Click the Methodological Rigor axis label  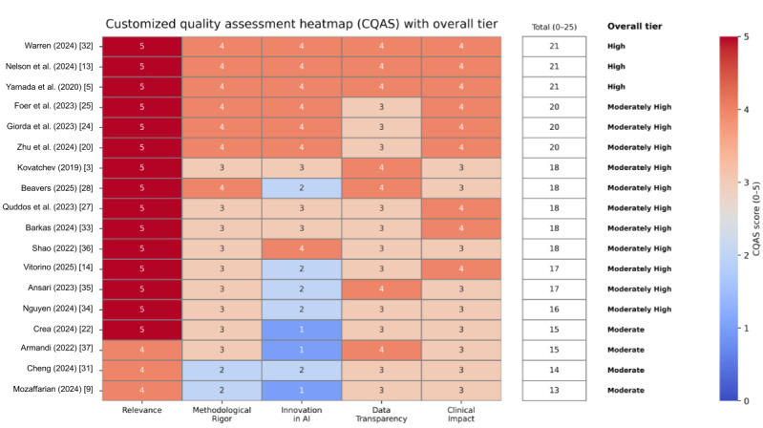tap(222, 414)
